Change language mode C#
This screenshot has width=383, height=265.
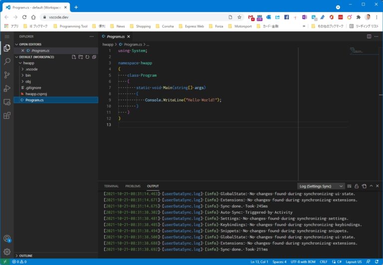click(x=339, y=262)
